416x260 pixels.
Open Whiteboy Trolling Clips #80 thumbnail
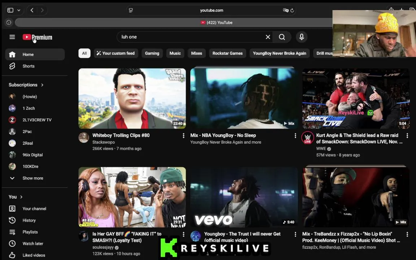point(132,99)
